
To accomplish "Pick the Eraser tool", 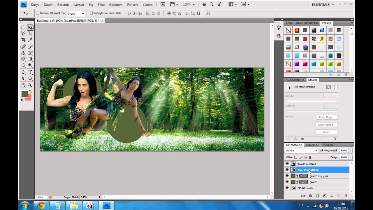I will [x=23, y=59].
